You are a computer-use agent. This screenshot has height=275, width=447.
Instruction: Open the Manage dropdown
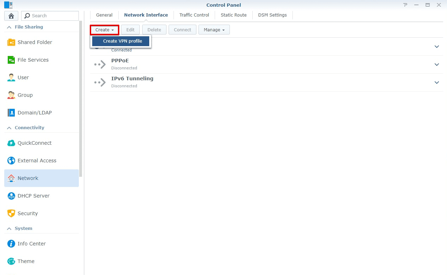(214, 30)
